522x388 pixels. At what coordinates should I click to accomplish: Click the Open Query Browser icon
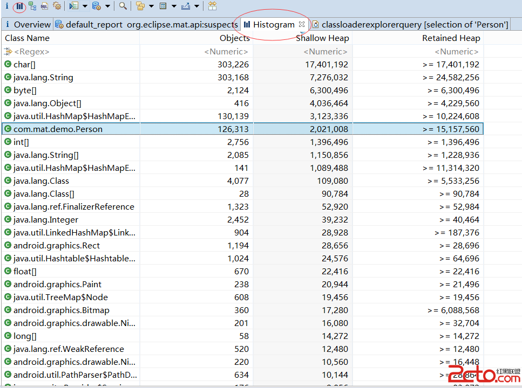pyautogui.click(x=97, y=6)
